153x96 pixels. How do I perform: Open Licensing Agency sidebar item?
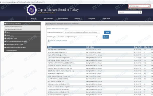point(12,50)
